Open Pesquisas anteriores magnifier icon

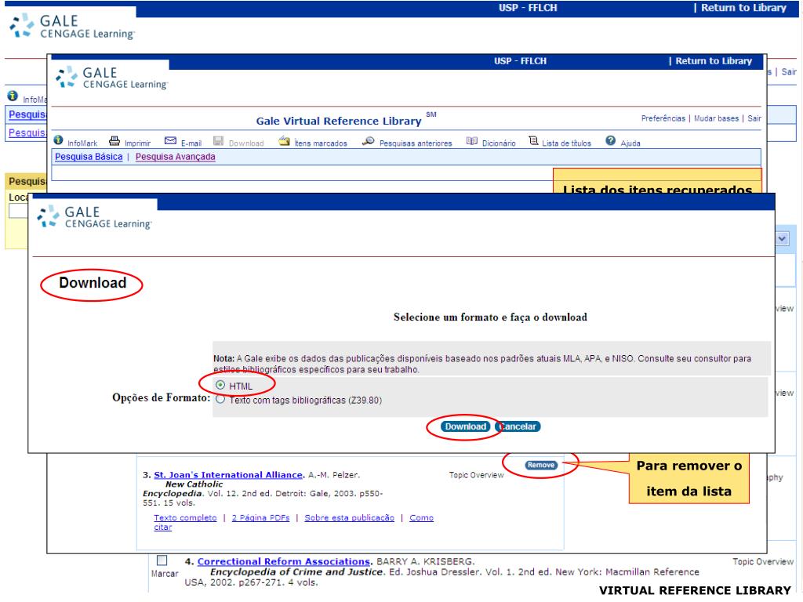[x=369, y=141]
